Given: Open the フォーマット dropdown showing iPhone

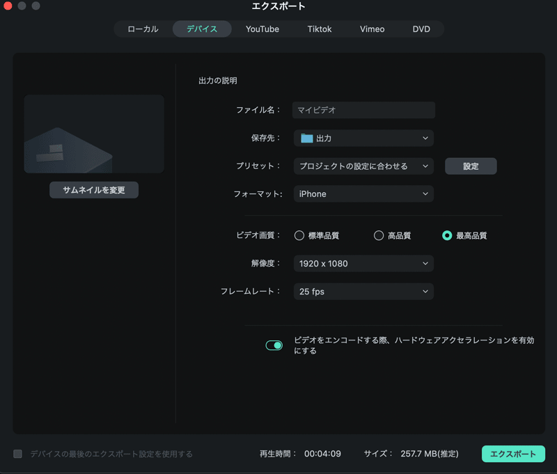Looking at the screenshot, I should click(x=363, y=194).
